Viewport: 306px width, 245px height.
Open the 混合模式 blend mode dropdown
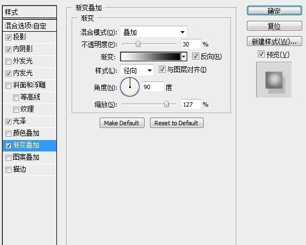[154, 32]
